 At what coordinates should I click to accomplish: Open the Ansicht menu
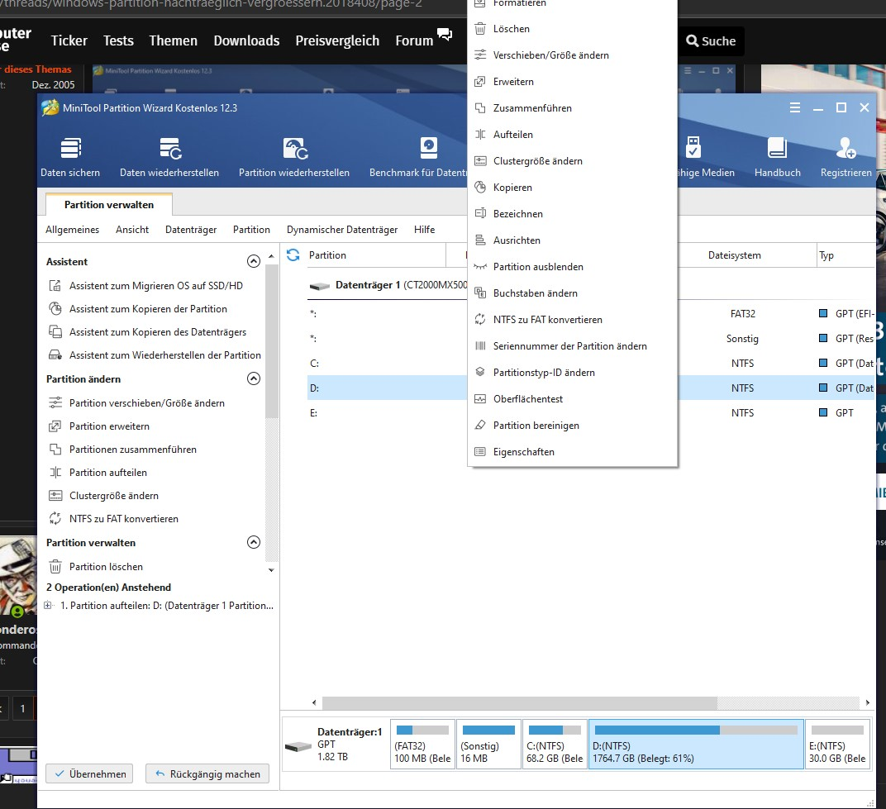pyautogui.click(x=132, y=230)
